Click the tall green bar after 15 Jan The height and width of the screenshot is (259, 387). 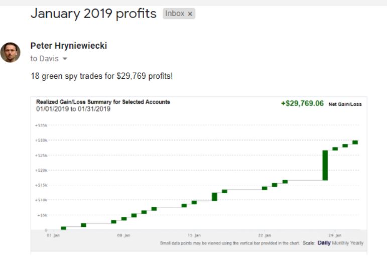(214, 197)
